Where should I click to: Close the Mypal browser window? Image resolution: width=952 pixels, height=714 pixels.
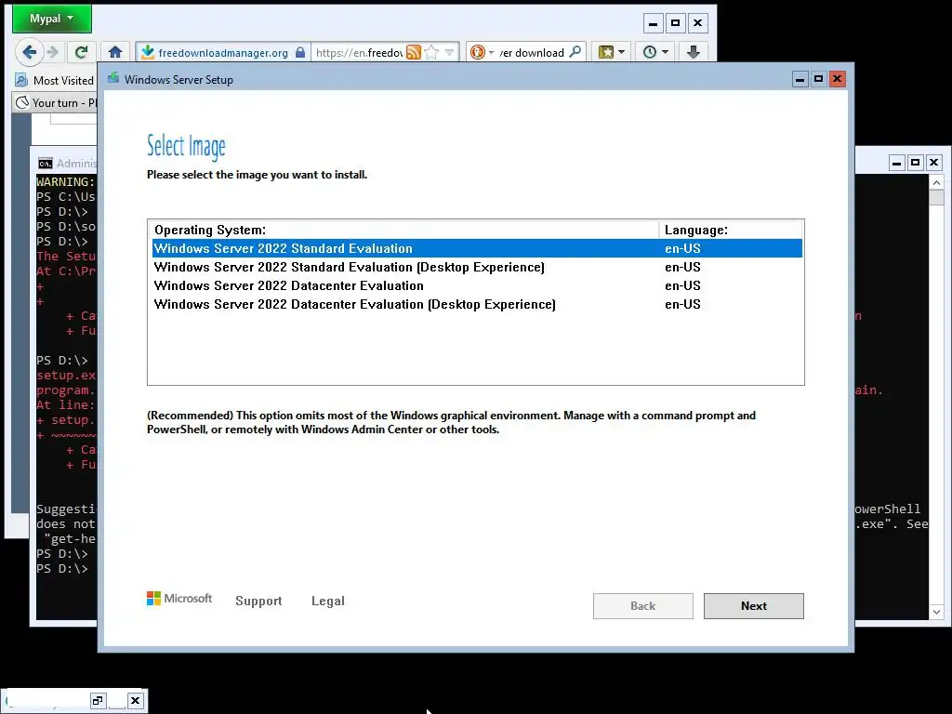point(697,23)
